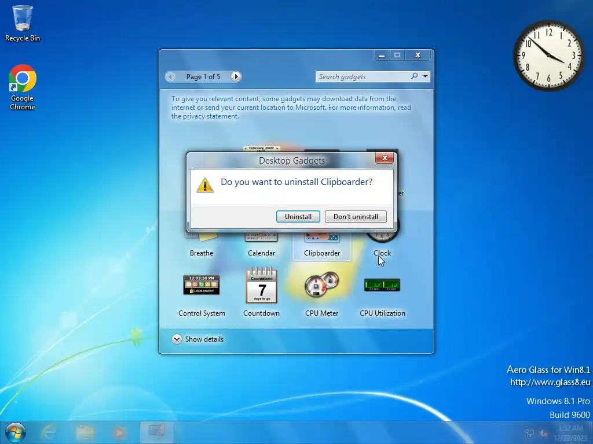Image resolution: width=593 pixels, height=444 pixels.
Task: Open Internet Explorer from taskbar
Action: tap(49, 432)
